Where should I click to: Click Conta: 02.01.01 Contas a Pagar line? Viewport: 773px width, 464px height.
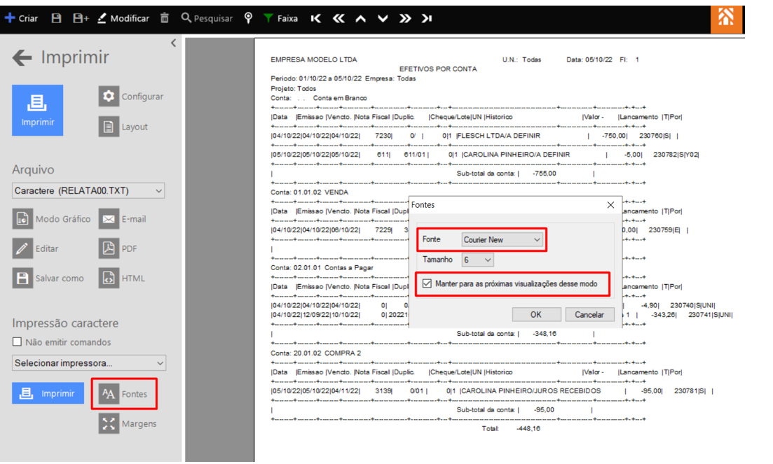pyautogui.click(x=322, y=267)
